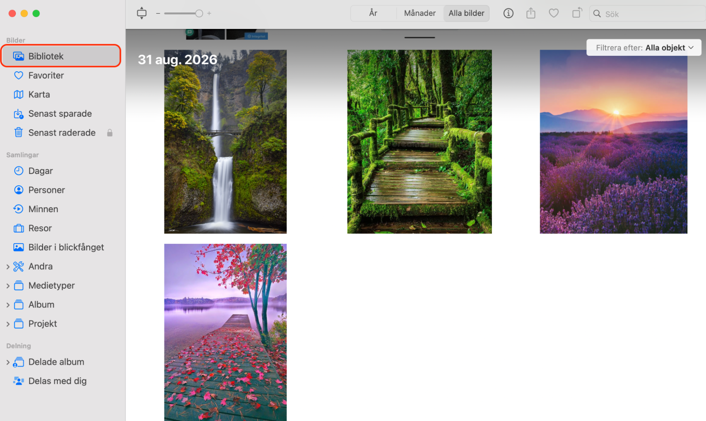This screenshot has height=421, width=706.
Task: Switch to the Alla bilder tab
Action: (466, 13)
